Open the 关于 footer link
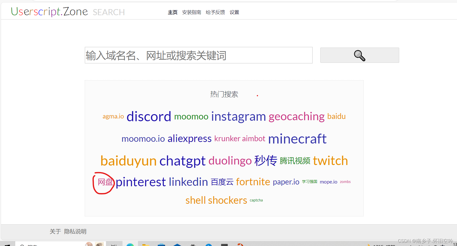This screenshot has width=457, height=246. 55,232
